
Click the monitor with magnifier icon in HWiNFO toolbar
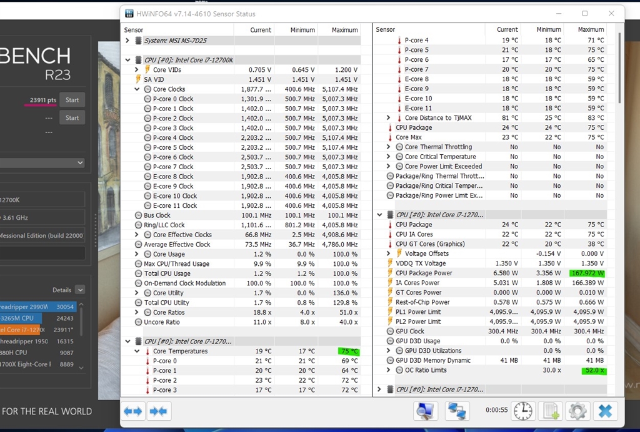tap(426, 411)
